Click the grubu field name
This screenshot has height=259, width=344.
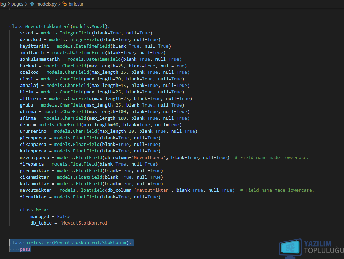tap(27, 105)
